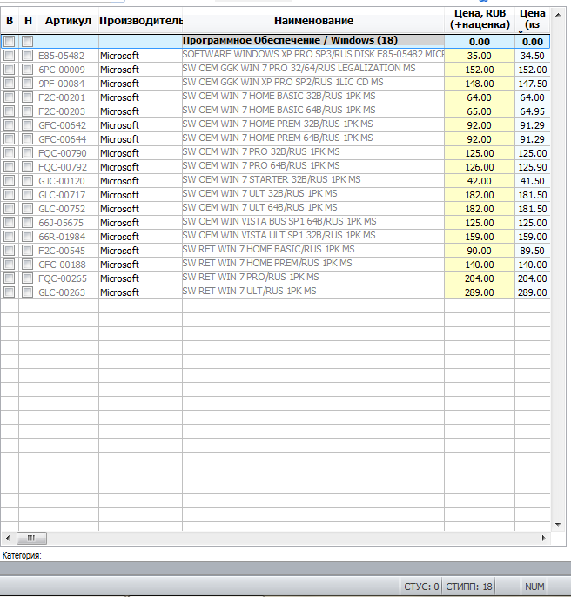Click the scroll down arrow of the table
The width and height of the screenshot is (571, 597).
558,524
